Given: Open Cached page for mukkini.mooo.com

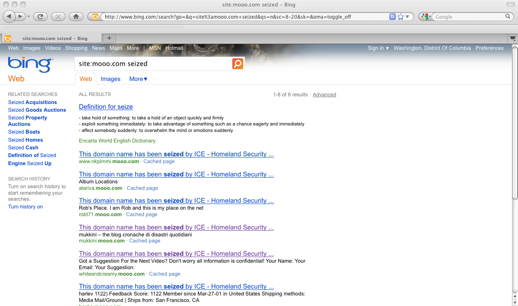Looking at the screenshot, I should (x=144, y=241).
